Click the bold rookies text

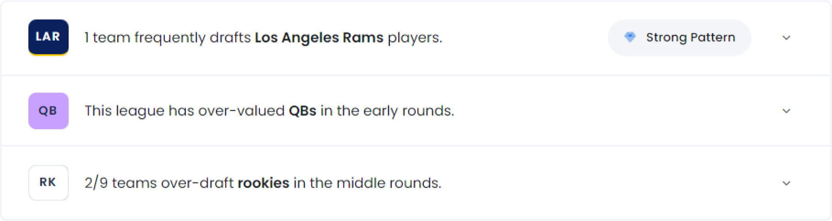[x=264, y=183]
